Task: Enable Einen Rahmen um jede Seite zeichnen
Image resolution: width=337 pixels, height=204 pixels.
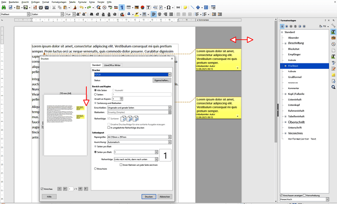Action: point(121,164)
